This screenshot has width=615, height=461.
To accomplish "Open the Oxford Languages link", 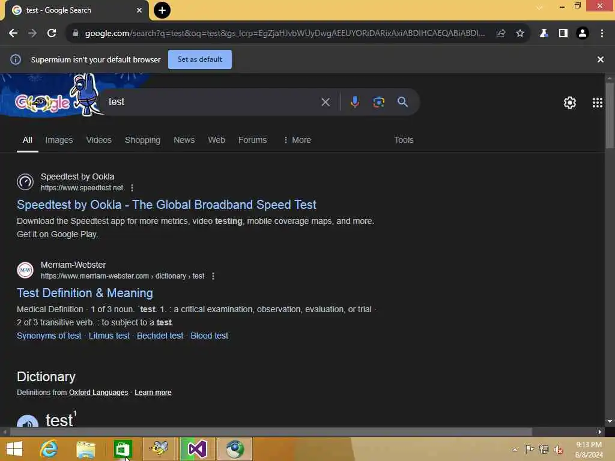I will click(98, 393).
